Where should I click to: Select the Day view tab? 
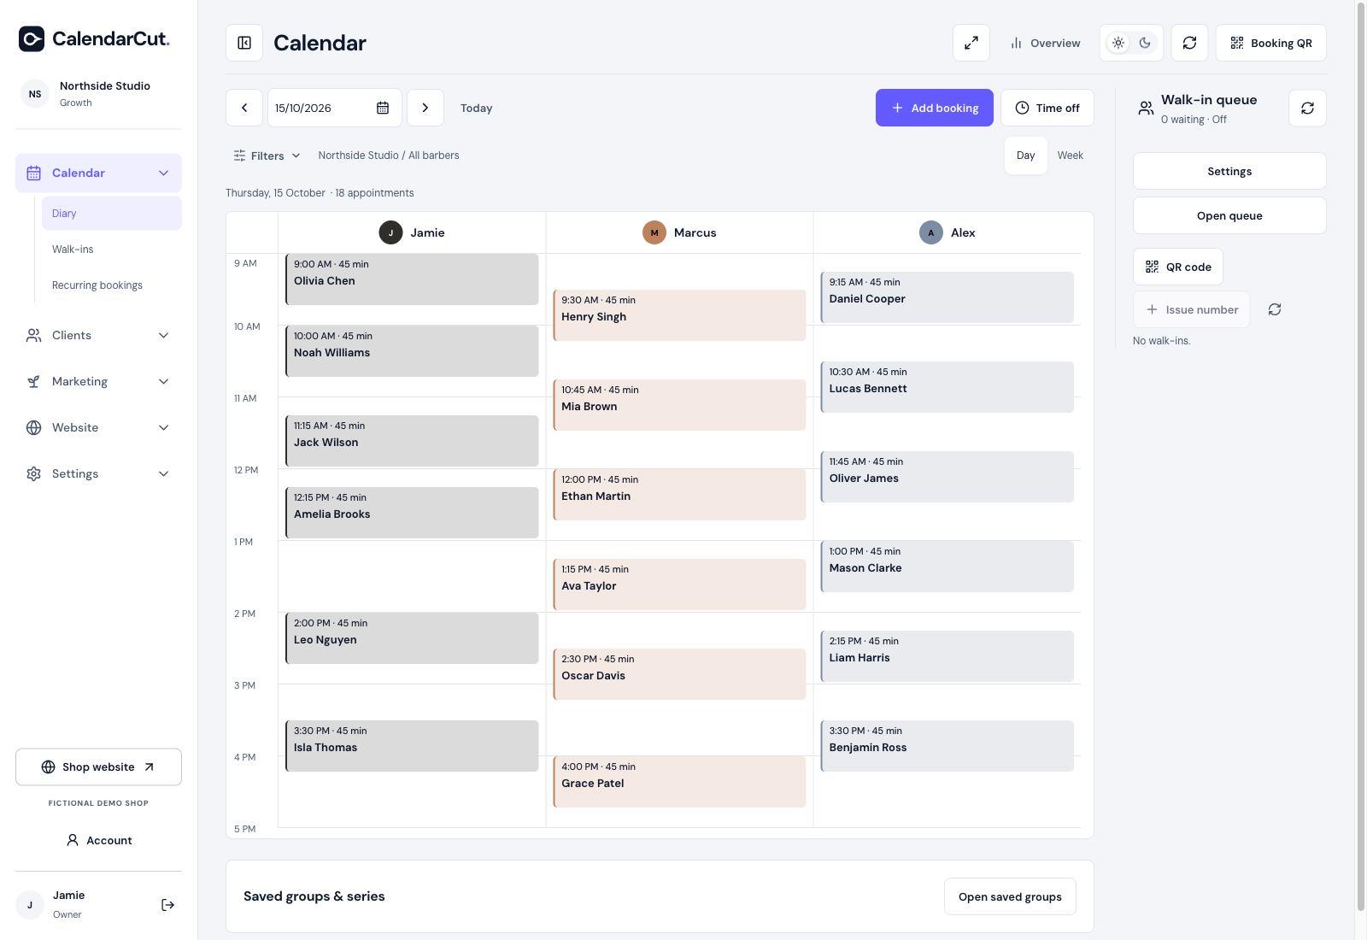click(1026, 156)
